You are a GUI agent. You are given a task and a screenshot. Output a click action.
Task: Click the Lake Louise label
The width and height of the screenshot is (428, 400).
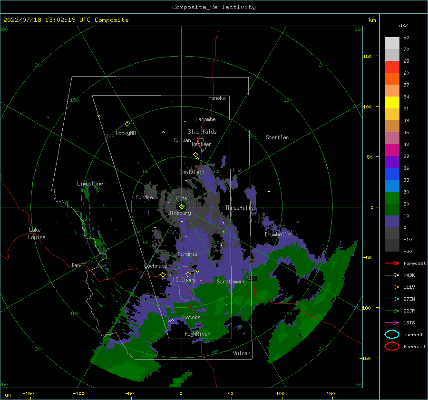(37, 234)
